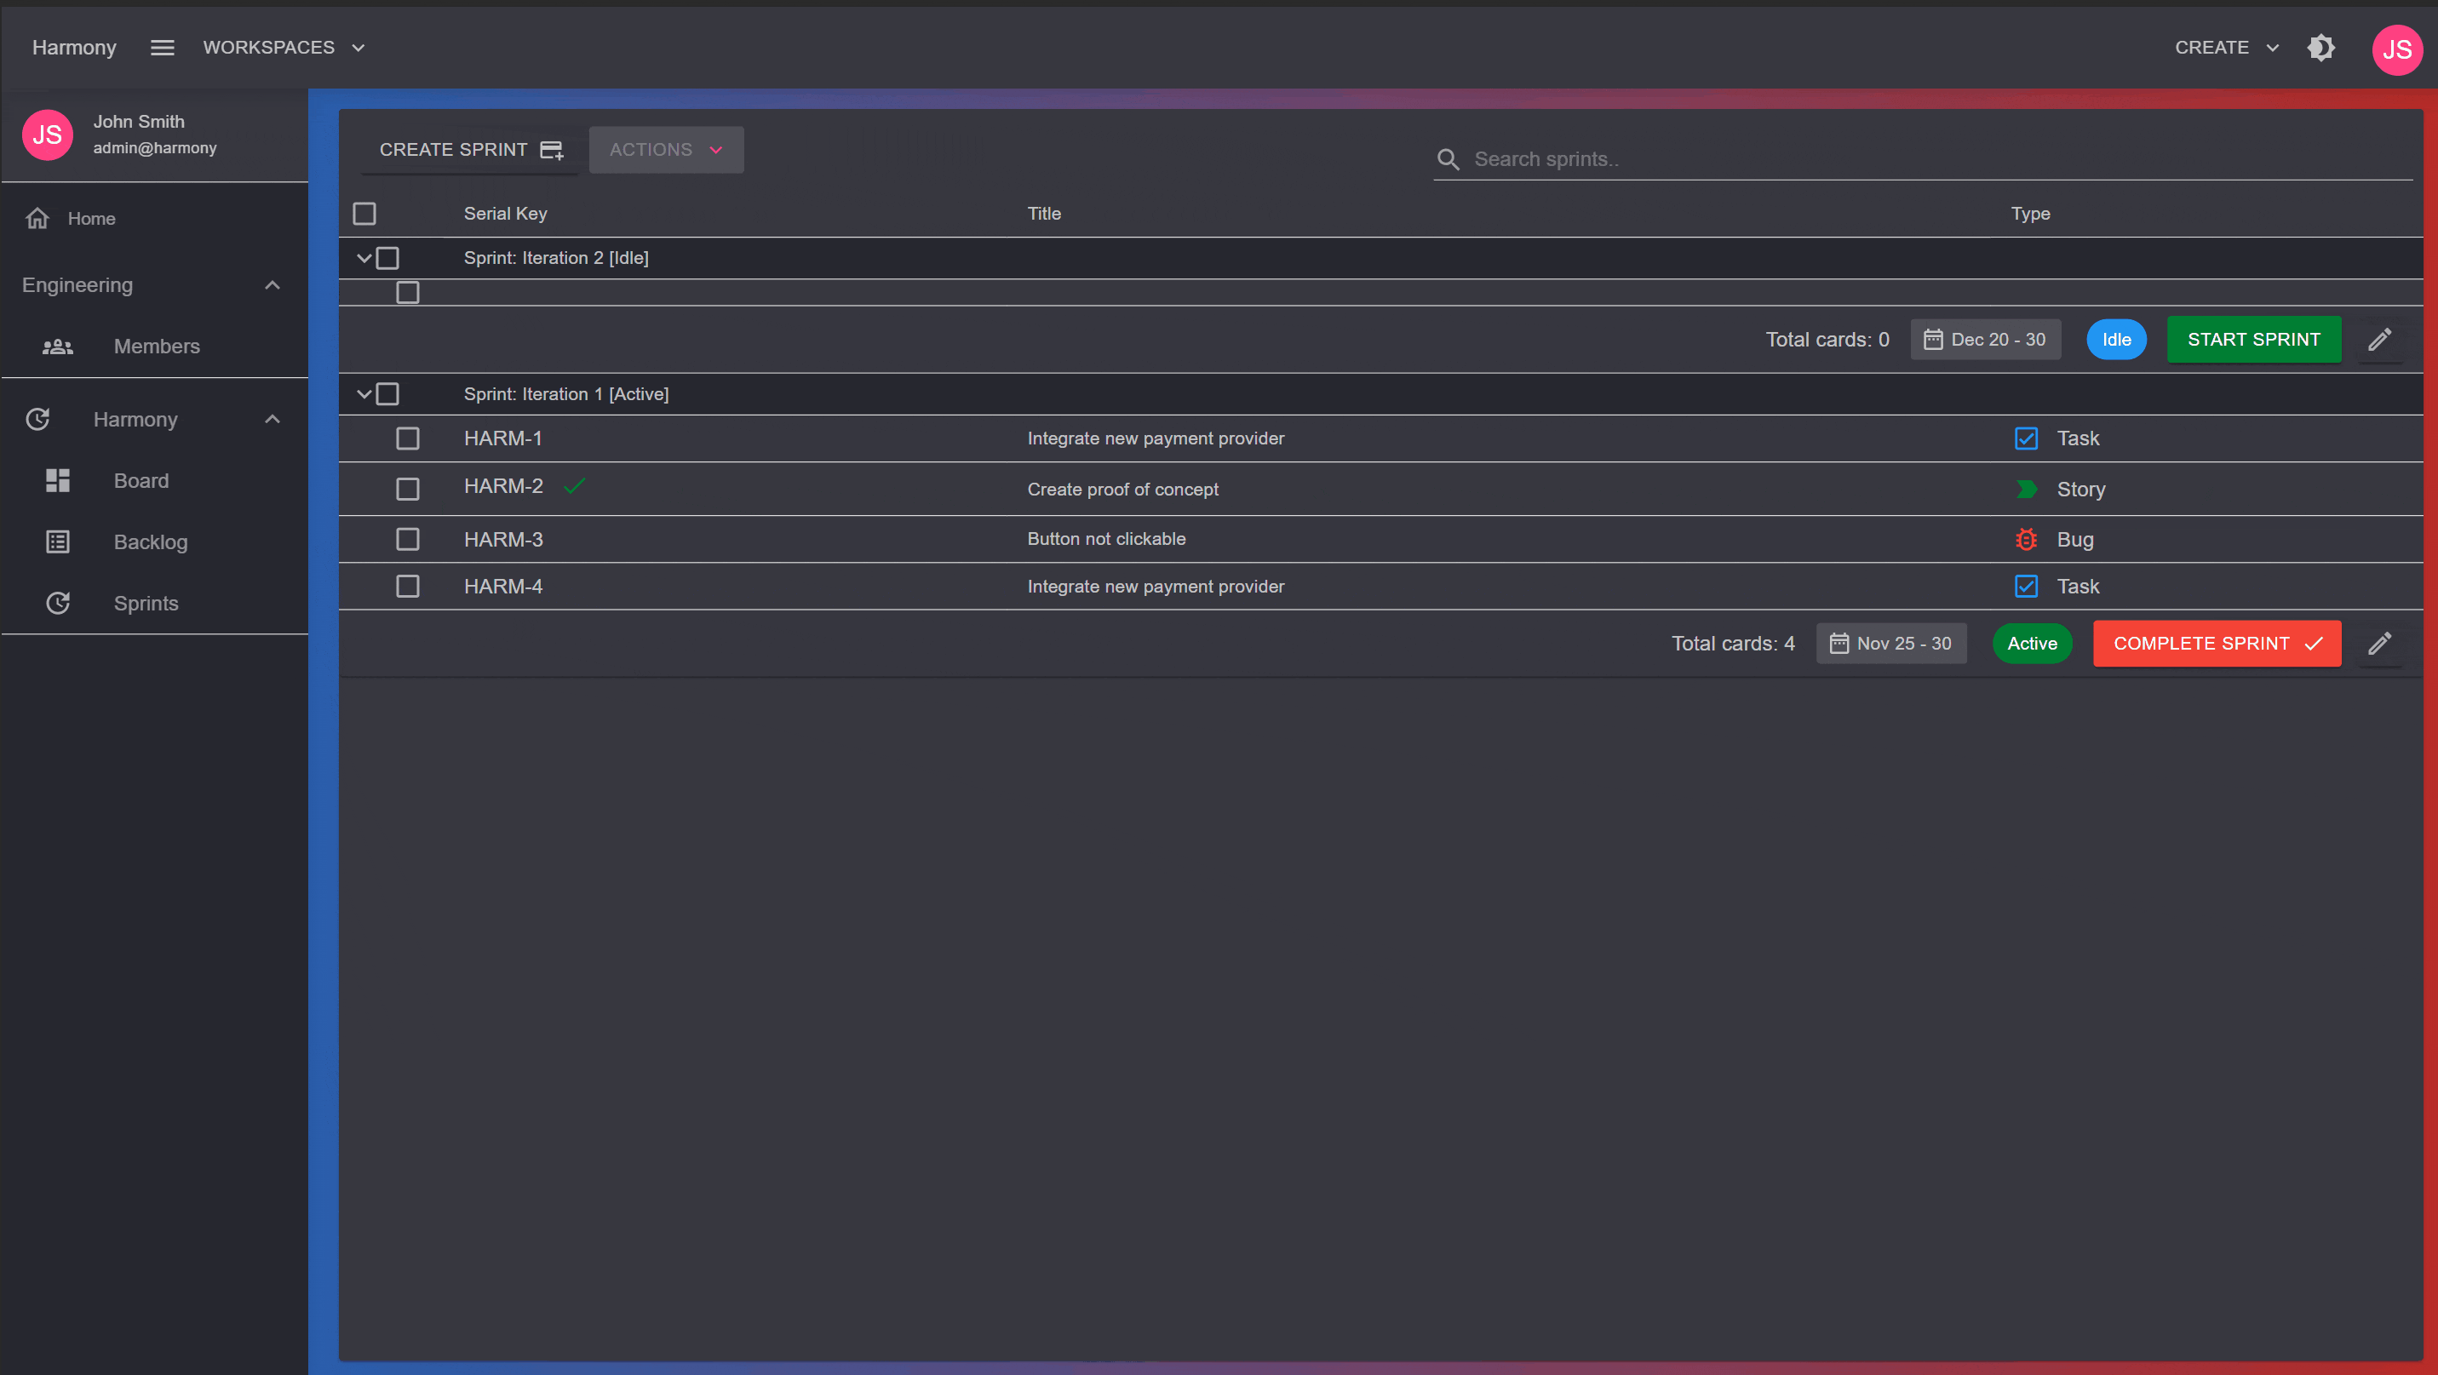Click edit pencil for Iteration 2 sprint
The height and width of the screenshot is (1375, 2438).
click(2379, 340)
